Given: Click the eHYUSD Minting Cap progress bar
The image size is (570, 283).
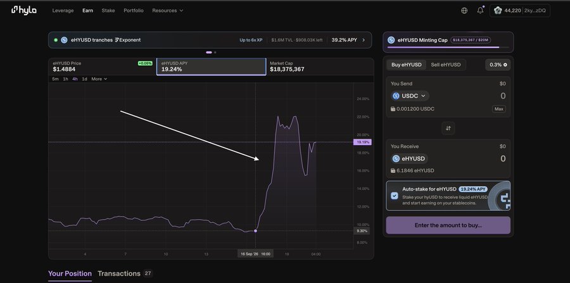Looking at the screenshot, I should 448,47.
